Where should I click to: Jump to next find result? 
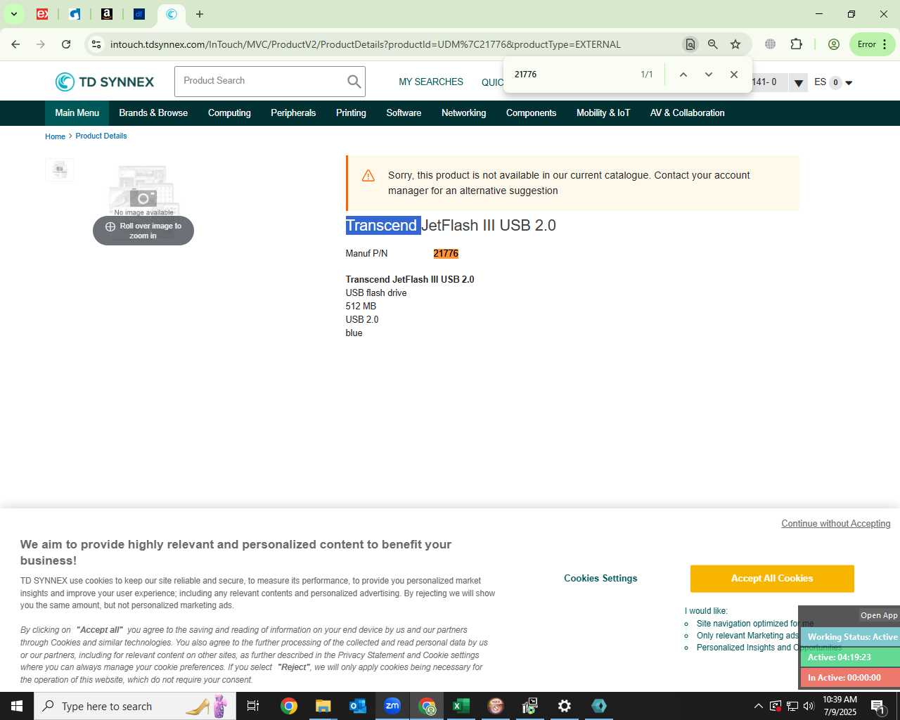pyautogui.click(x=708, y=75)
